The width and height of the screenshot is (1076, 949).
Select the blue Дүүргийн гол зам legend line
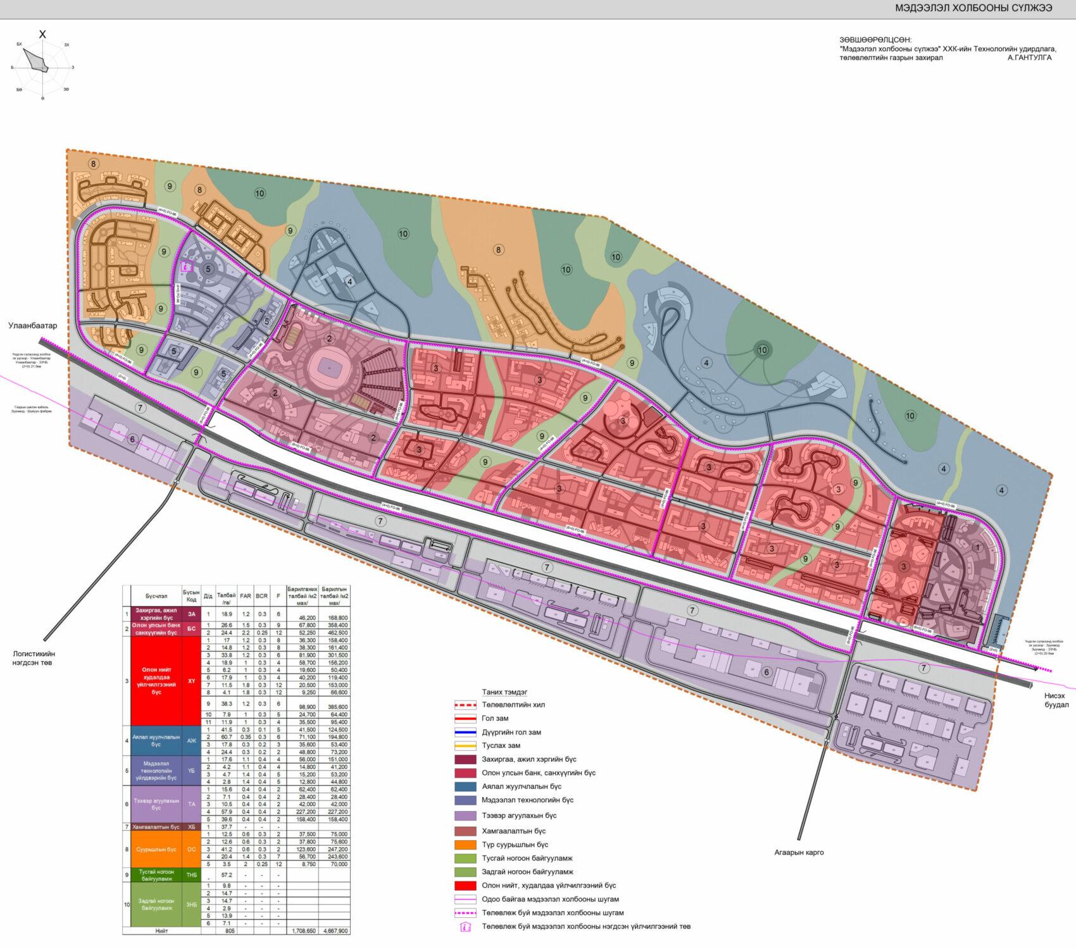(465, 733)
